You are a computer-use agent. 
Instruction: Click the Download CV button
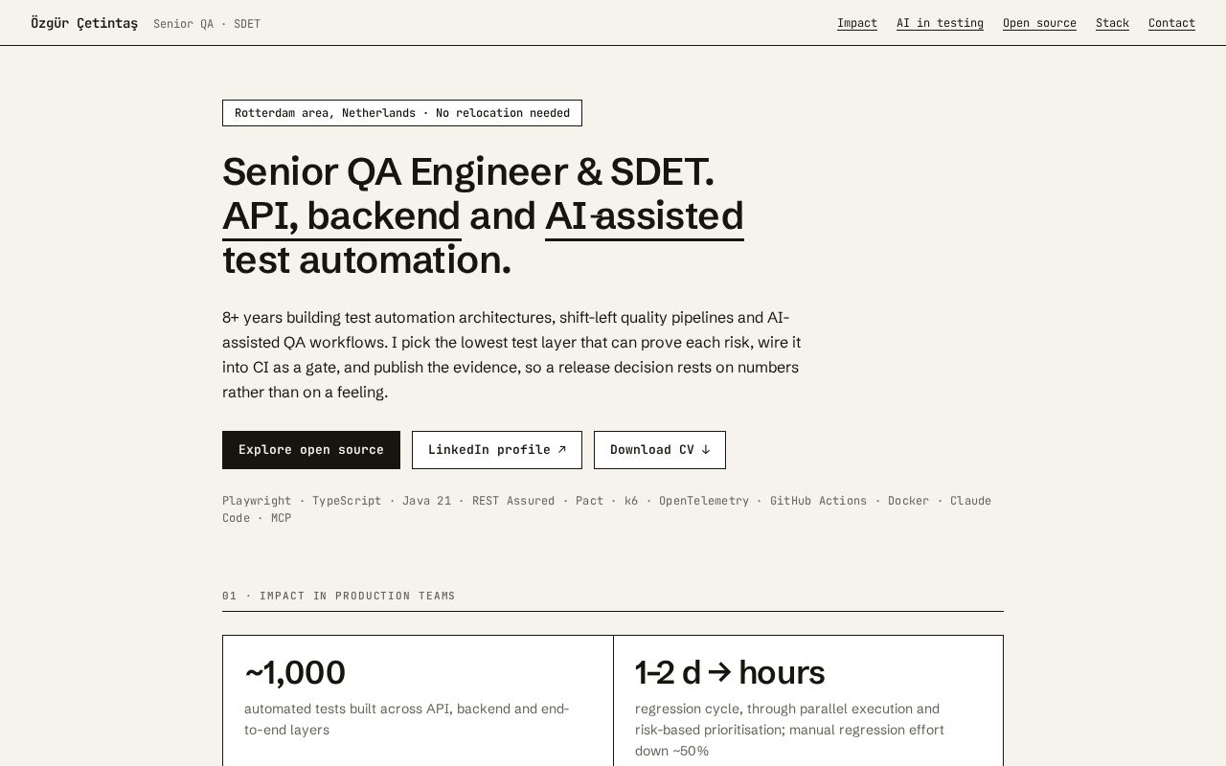point(660,450)
